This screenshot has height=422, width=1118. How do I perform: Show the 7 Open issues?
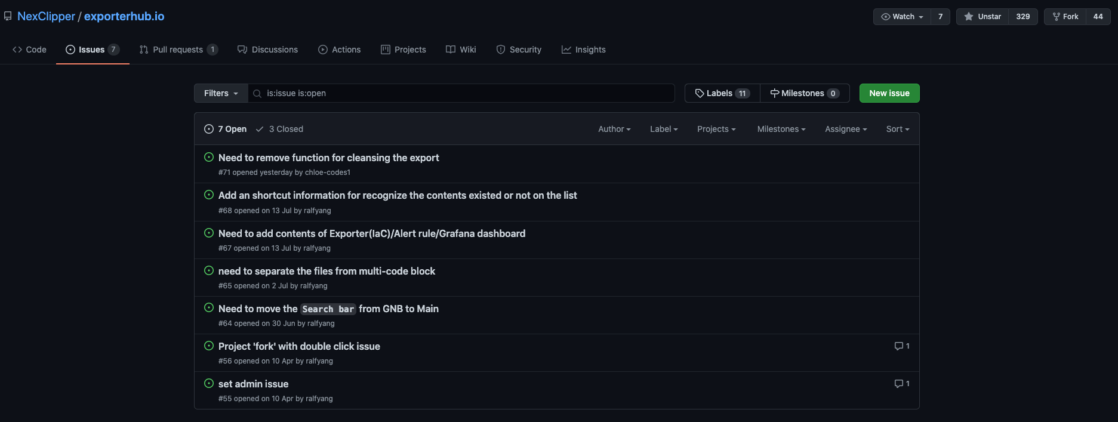click(x=225, y=129)
